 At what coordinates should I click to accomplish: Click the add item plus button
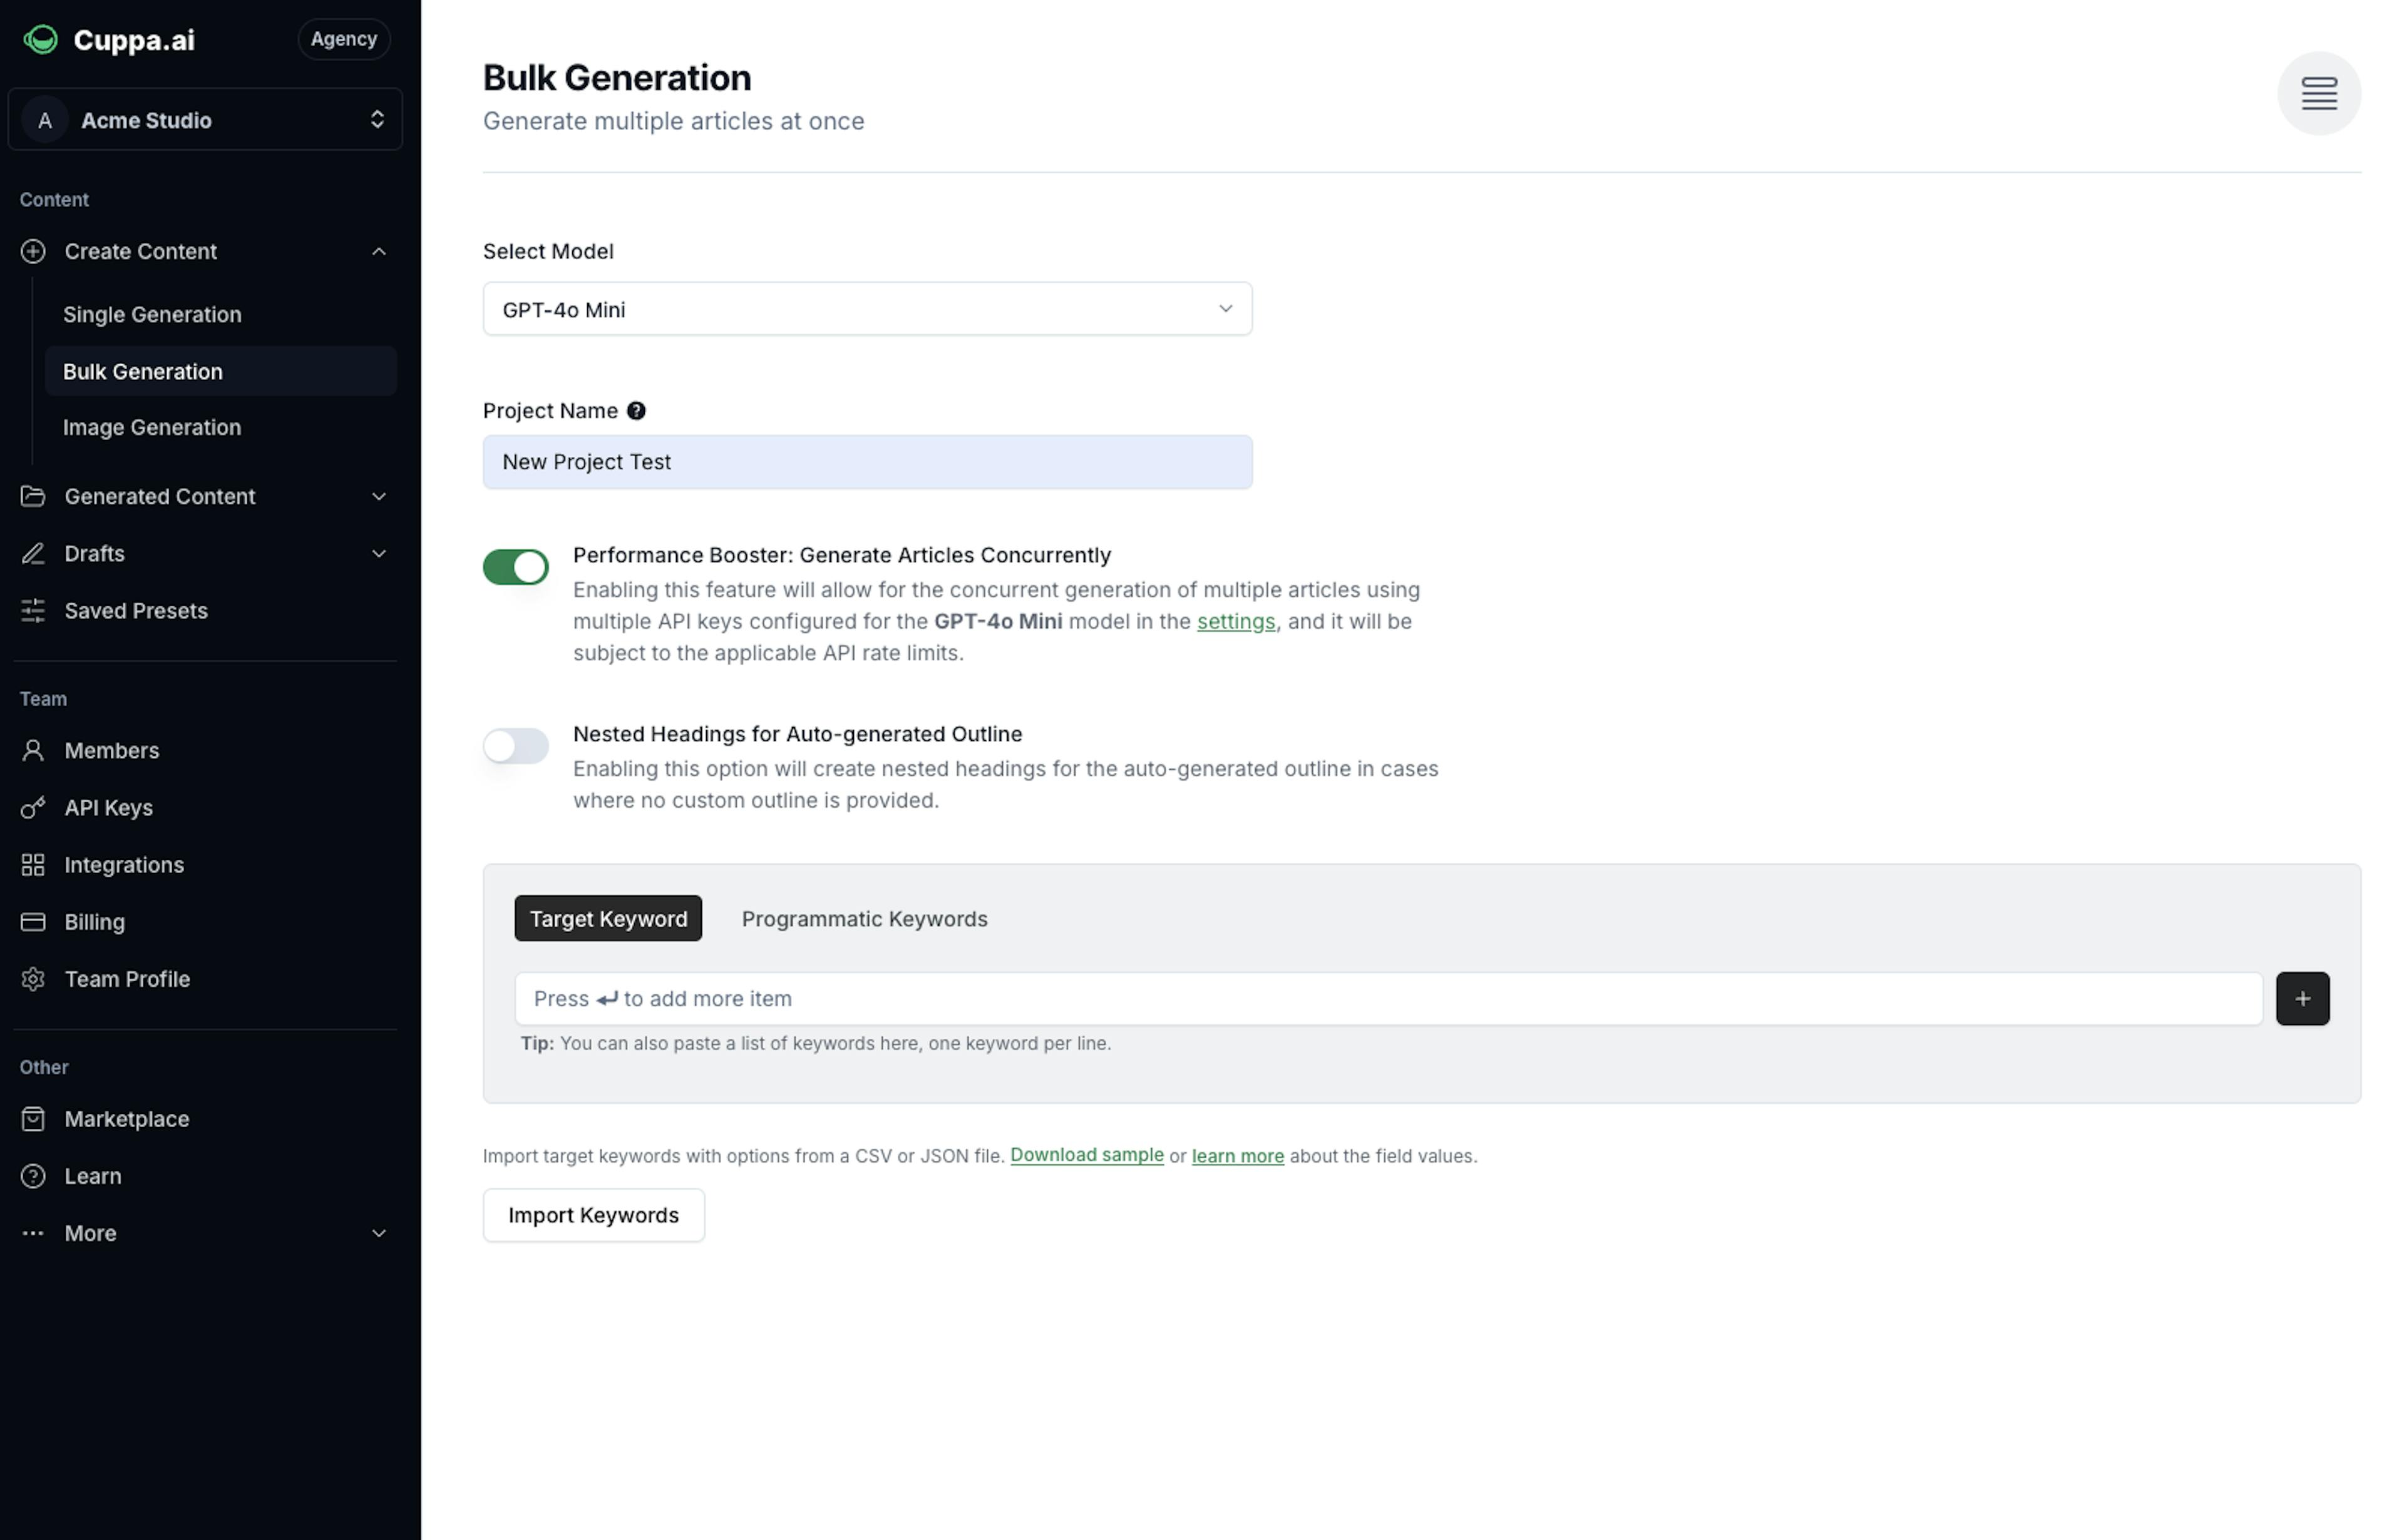coord(2303,997)
